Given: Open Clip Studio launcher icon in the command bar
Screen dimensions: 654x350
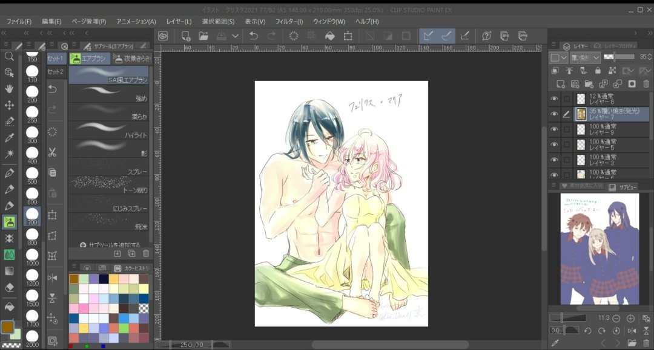Looking at the screenshot, I should click(163, 36).
